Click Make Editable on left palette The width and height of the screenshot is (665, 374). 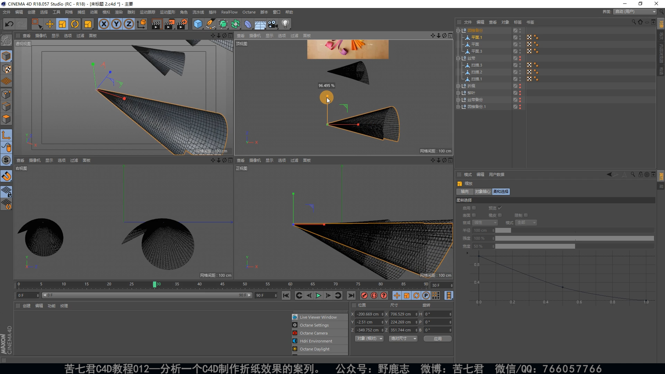coord(6,41)
